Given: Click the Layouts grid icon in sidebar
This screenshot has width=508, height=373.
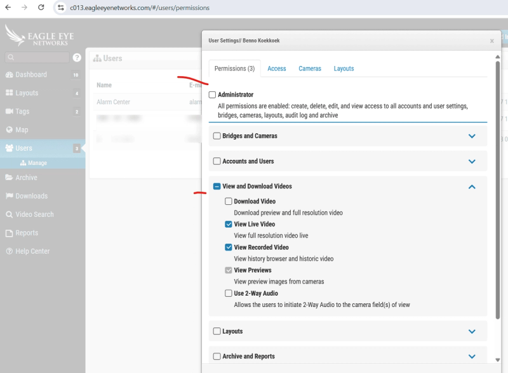Looking at the screenshot, I should coord(10,93).
